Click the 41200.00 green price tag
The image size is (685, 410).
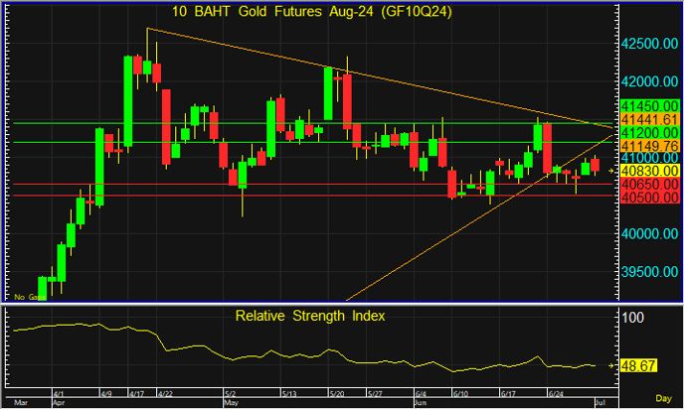coord(647,132)
